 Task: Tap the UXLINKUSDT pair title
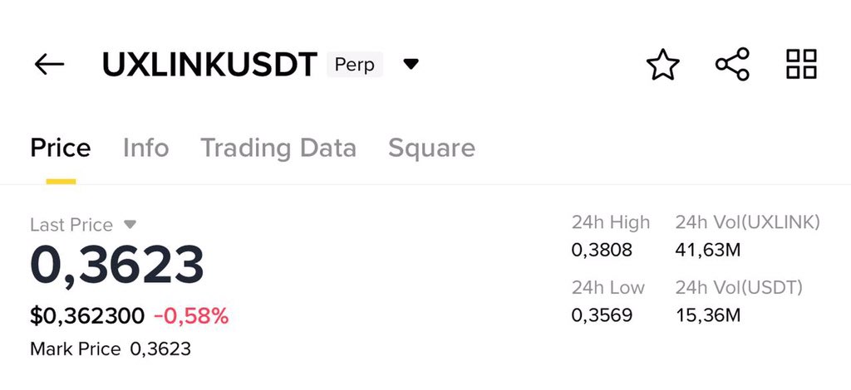(x=209, y=65)
